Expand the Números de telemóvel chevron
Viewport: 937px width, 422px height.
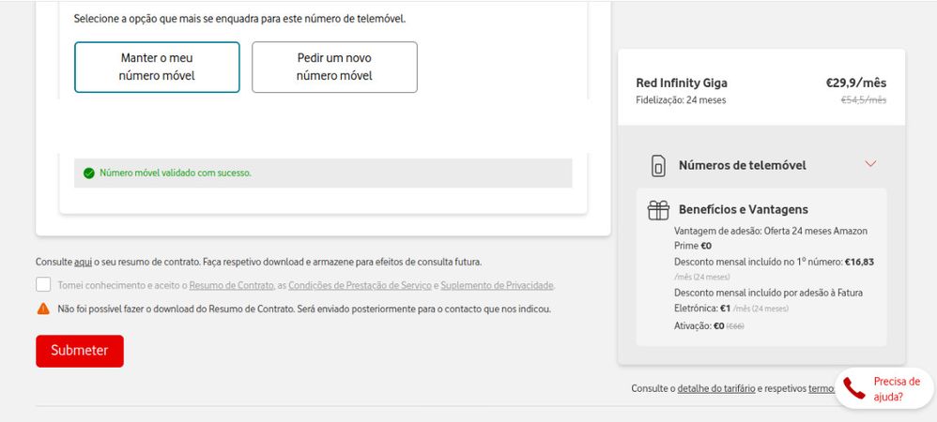pyautogui.click(x=870, y=164)
